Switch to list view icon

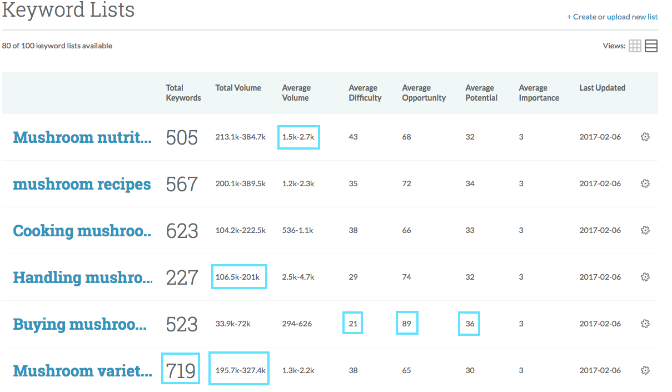(651, 46)
